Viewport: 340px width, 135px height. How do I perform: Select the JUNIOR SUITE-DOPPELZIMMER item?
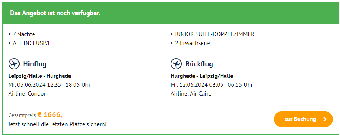tap(212, 34)
